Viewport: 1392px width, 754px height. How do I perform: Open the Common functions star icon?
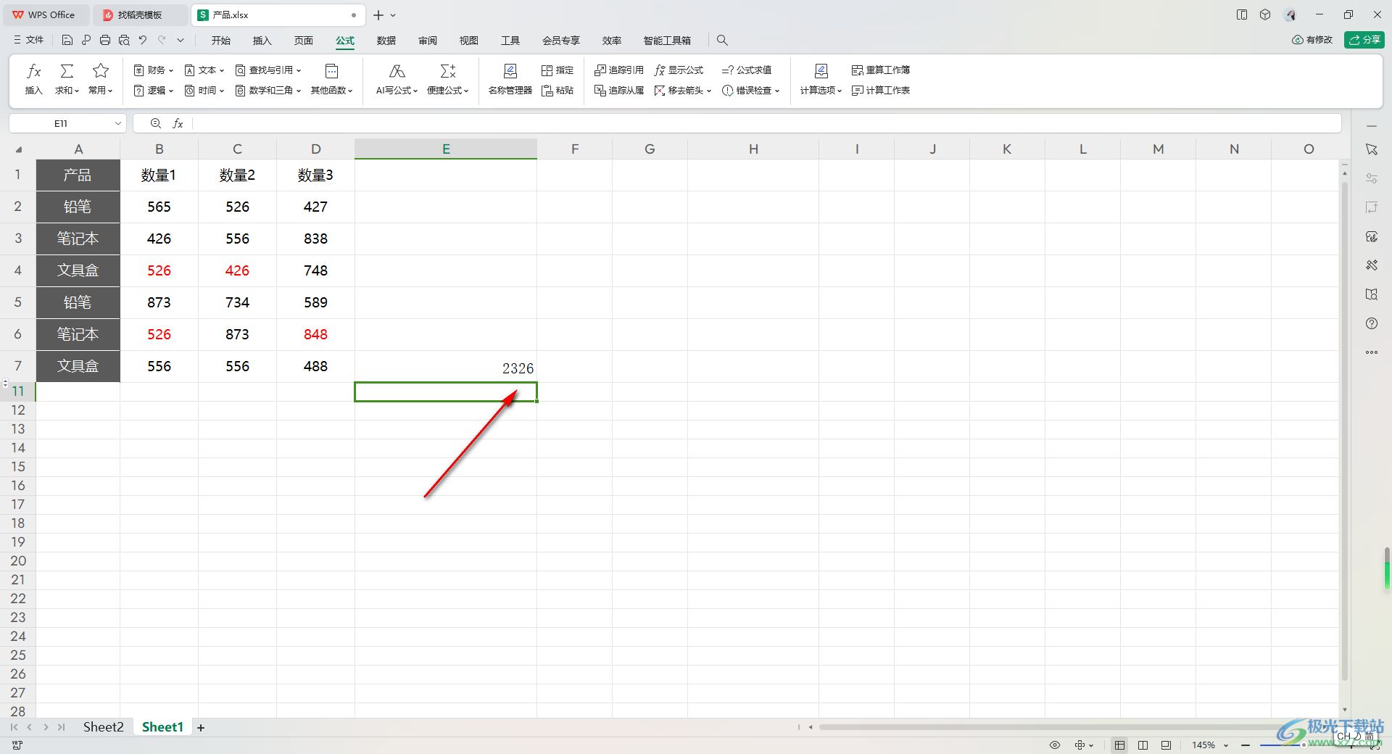[101, 71]
